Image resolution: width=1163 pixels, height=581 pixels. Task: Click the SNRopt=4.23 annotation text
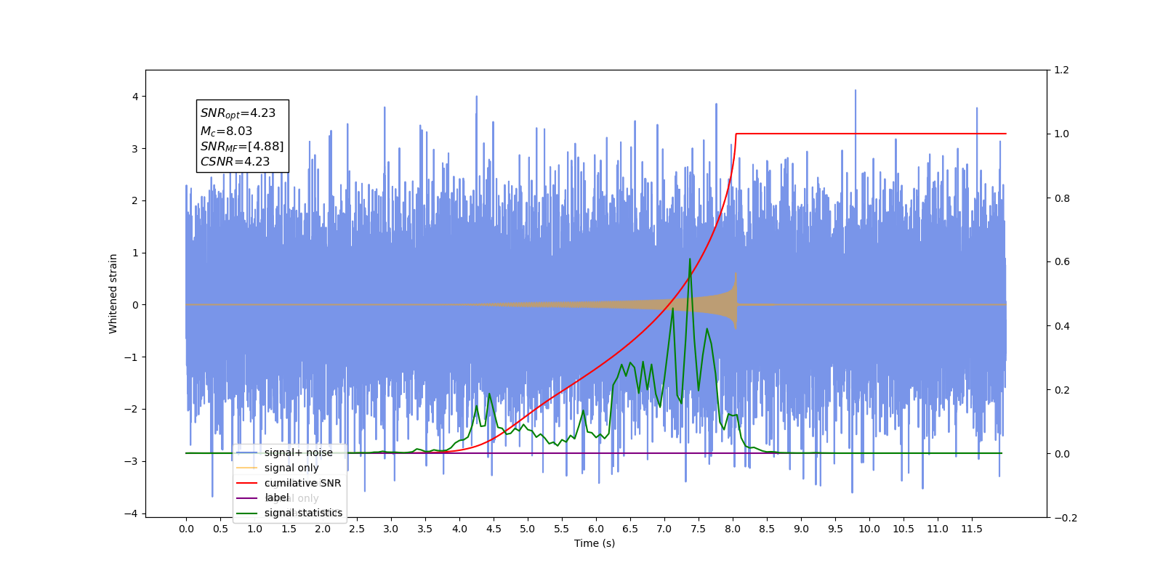coord(238,113)
